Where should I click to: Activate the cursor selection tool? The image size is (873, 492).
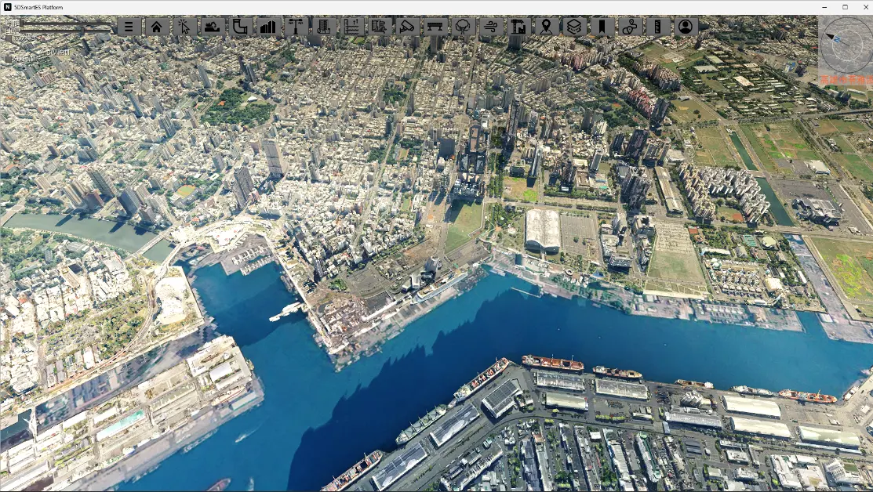point(185,27)
